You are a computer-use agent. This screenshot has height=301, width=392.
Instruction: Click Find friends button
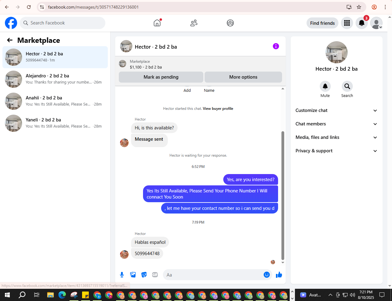click(322, 23)
